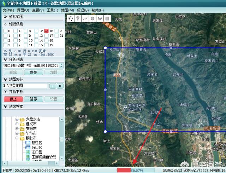Collapse the 地图路径 panel
The width and height of the screenshot is (226, 173).
pyautogui.click(x=5, y=79)
